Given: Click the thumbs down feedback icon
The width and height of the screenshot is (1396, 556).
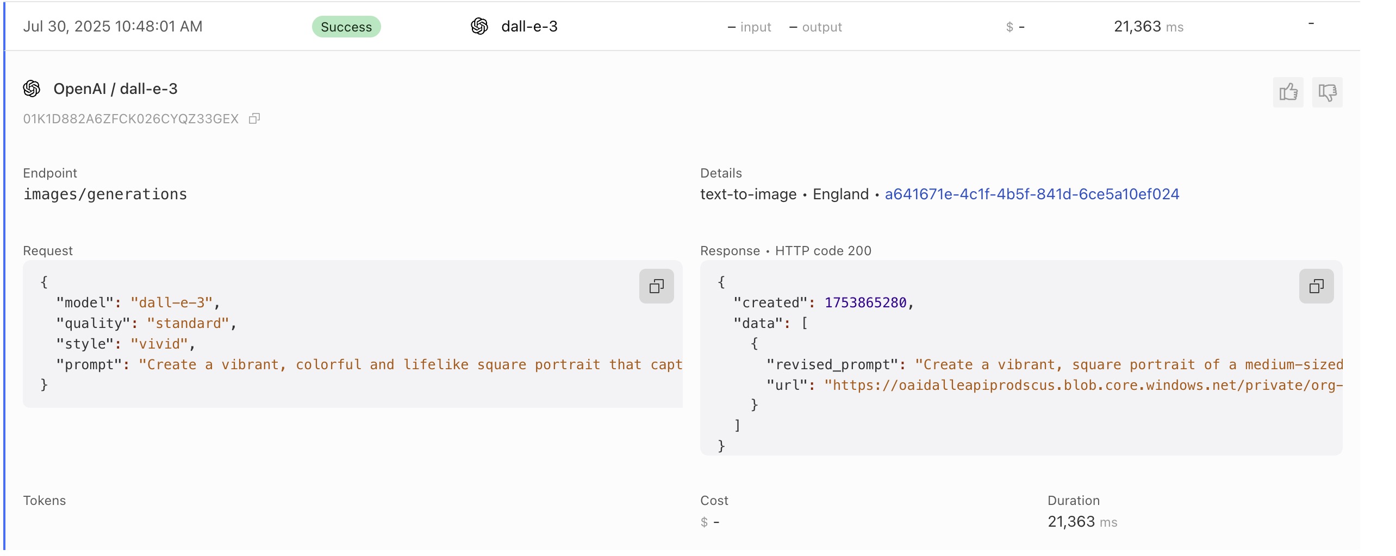Looking at the screenshot, I should tap(1327, 92).
